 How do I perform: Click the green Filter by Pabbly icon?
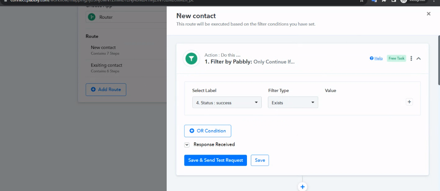[191, 58]
